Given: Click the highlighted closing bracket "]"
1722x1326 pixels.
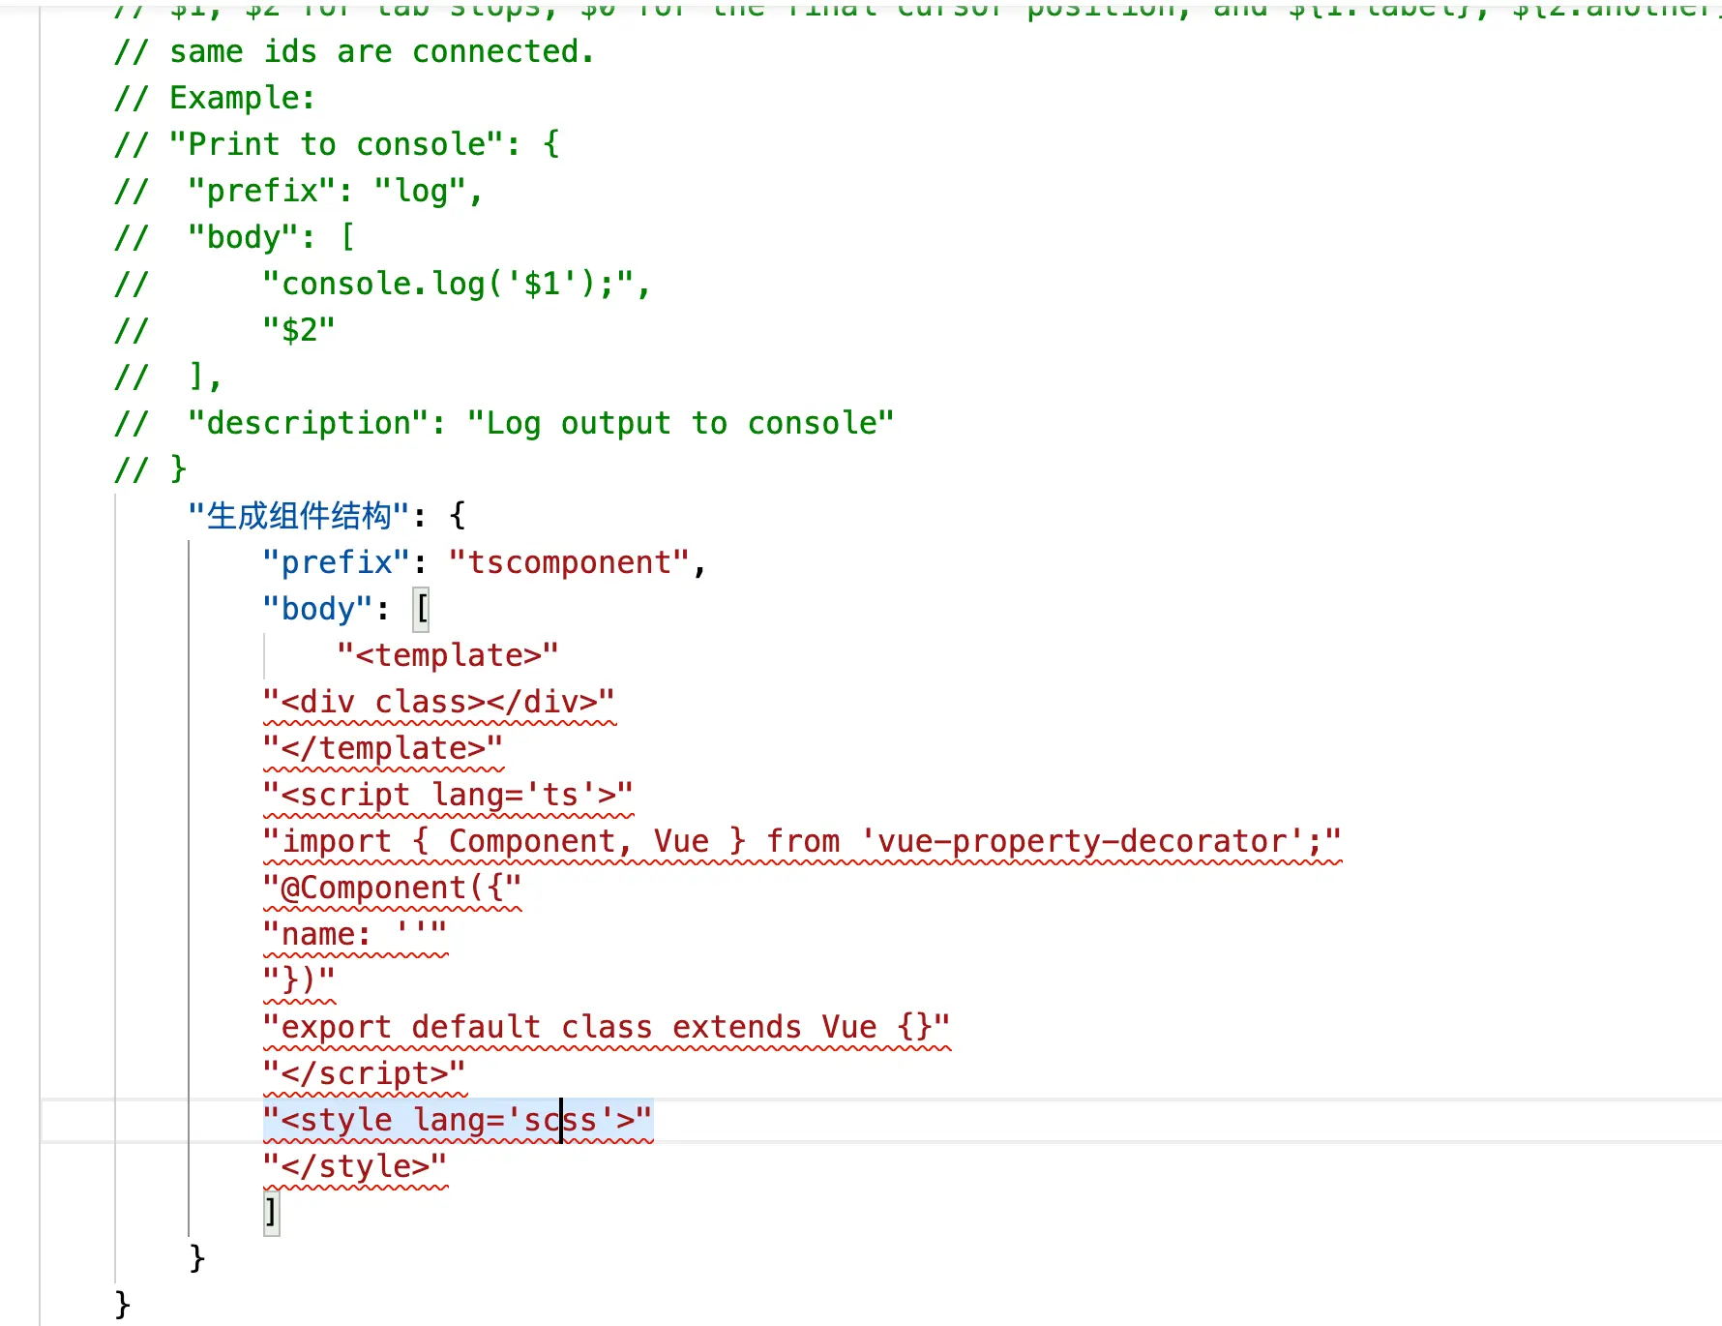Looking at the screenshot, I should pyautogui.click(x=272, y=1213).
